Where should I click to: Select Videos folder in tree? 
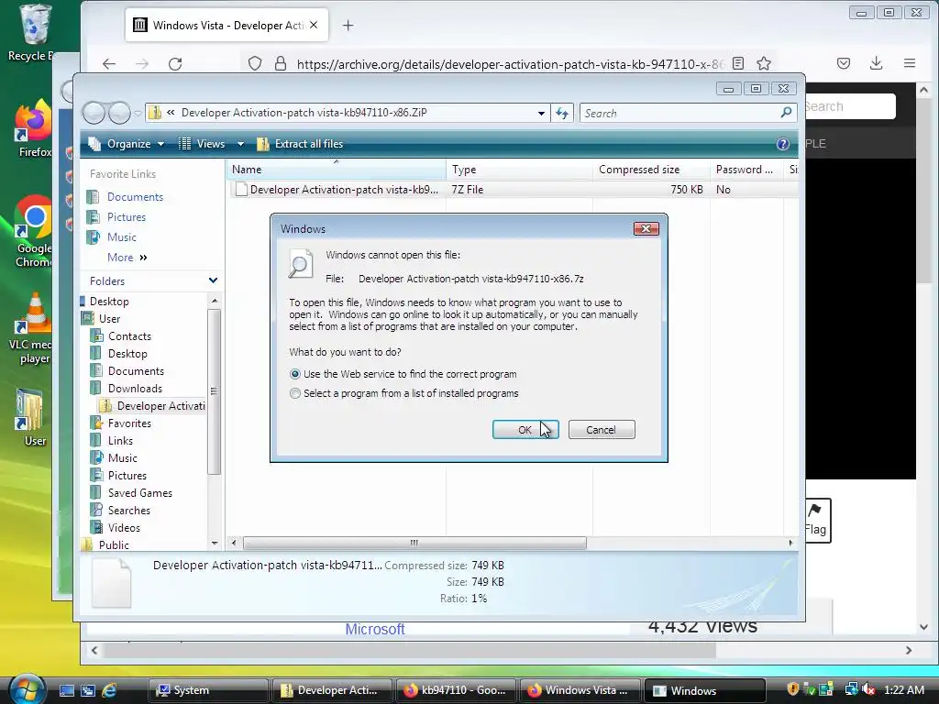(124, 527)
